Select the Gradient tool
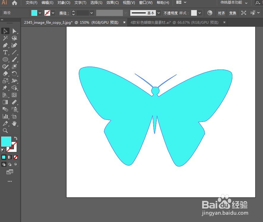The width and height of the screenshot is (263, 222). [x=5, y=102]
